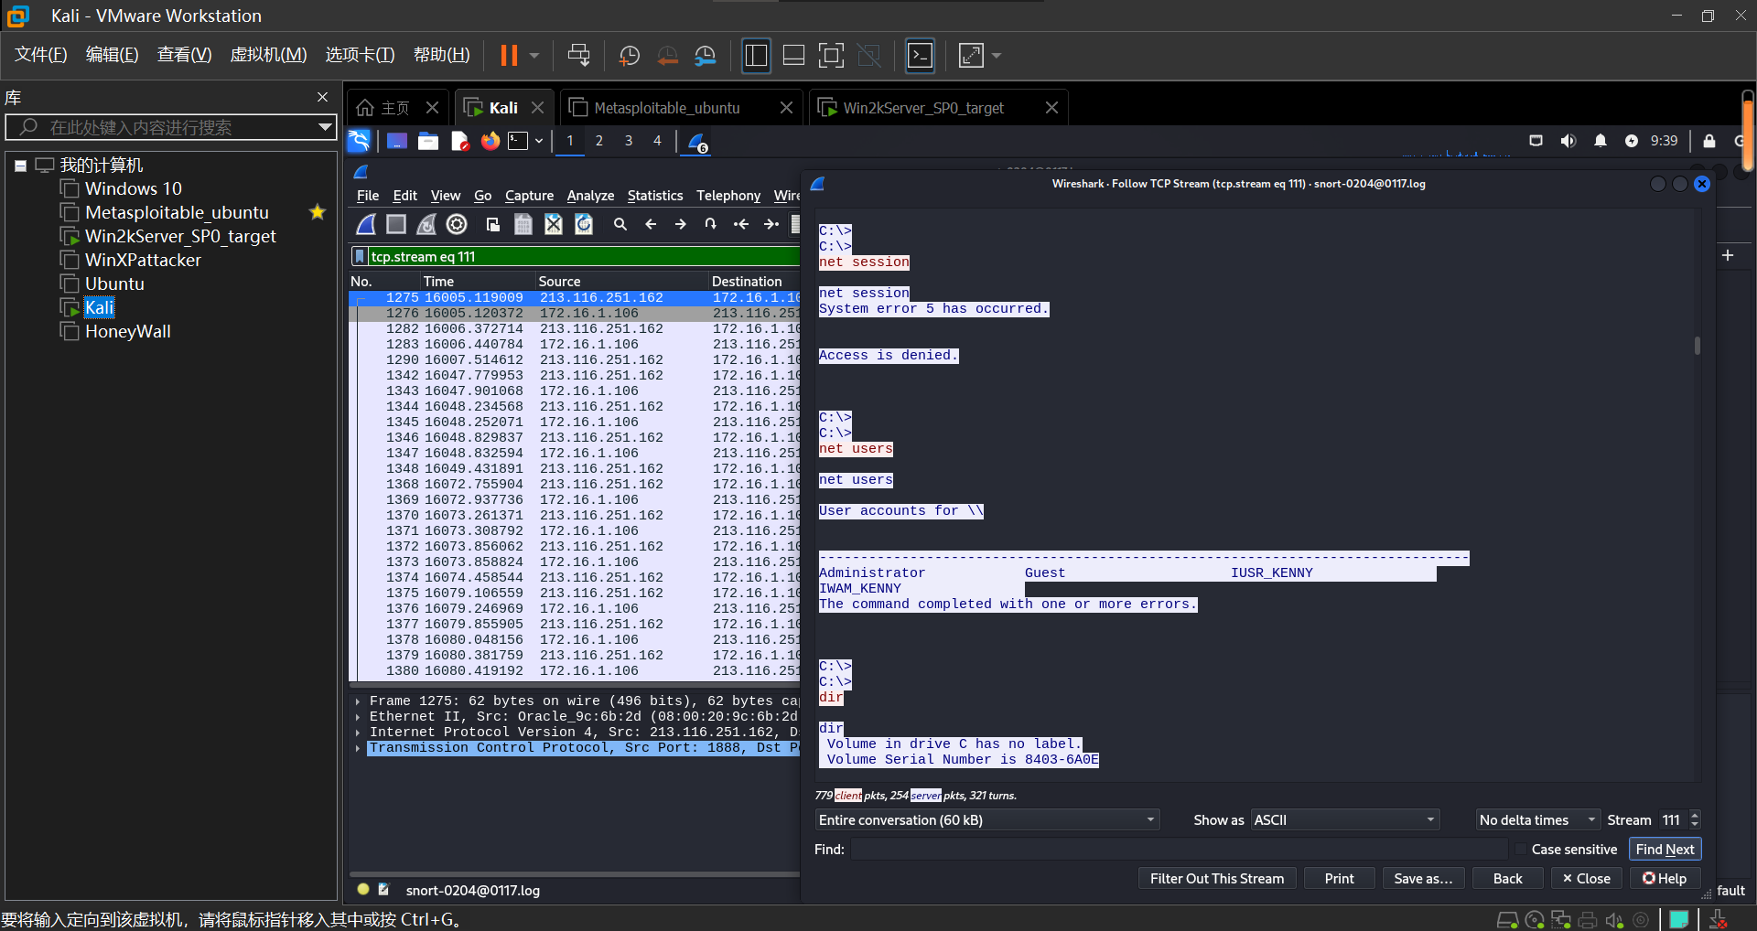Click the VMware take snapshot icon
This screenshot has width=1757, height=931.
pyautogui.click(x=629, y=56)
